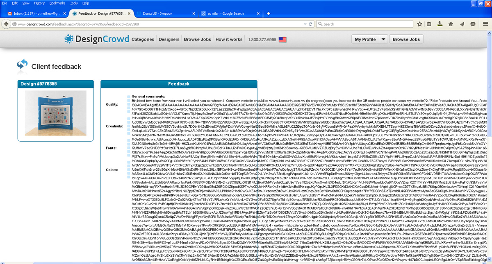The width and height of the screenshot is (492, 264).
Task: Click the Colors: label
Action: pos(112,169)
